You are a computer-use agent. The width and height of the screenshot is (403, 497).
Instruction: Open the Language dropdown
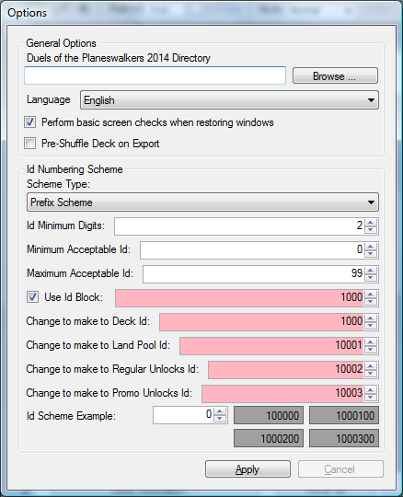[x=229, y=100]
